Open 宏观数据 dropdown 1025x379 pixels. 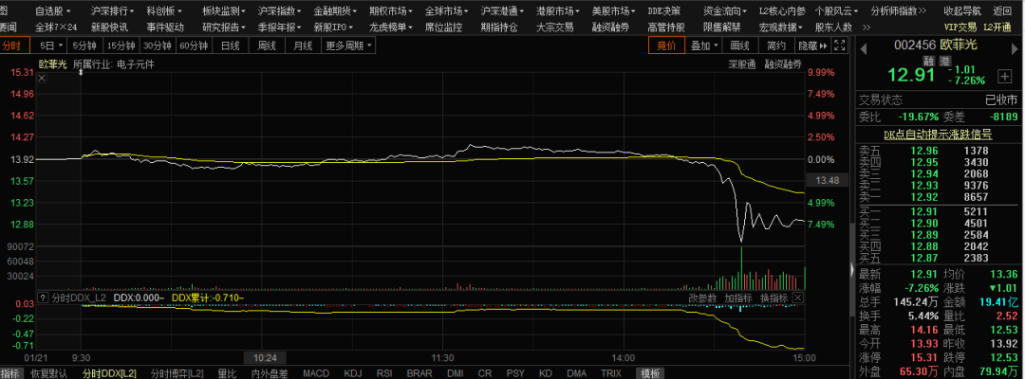click(781, 27)
